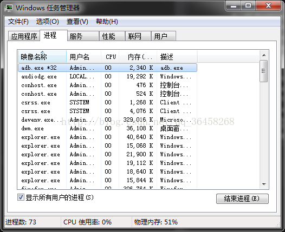The height and width of the screenshot is (232, 285).
Task: Sort by 内存 column header
Action: click(x=138, y=57)
